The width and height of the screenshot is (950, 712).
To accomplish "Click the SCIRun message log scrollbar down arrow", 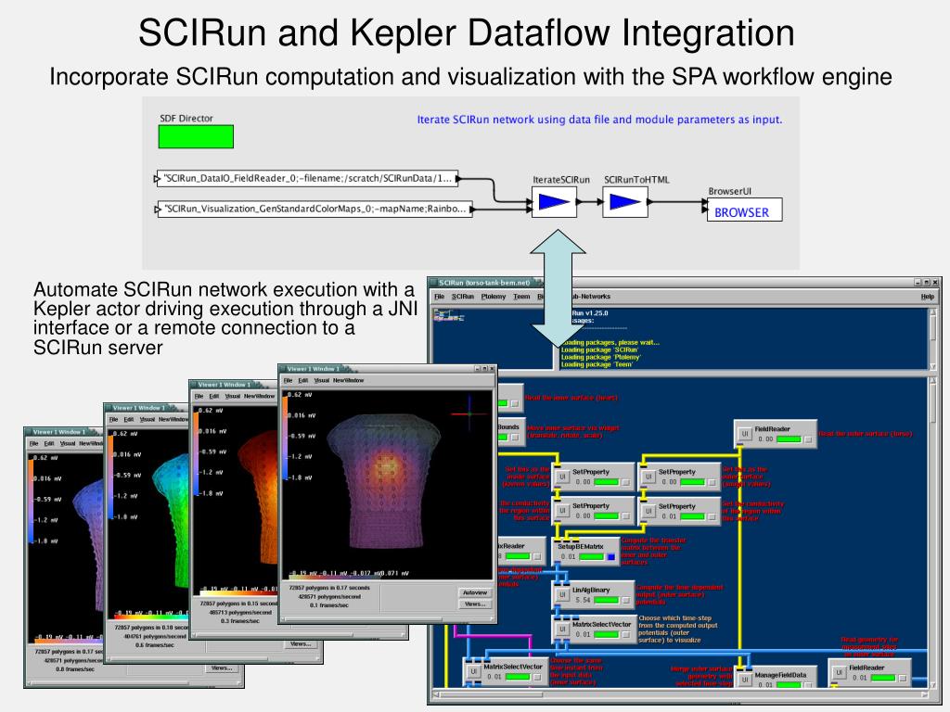I will point(933,365).
